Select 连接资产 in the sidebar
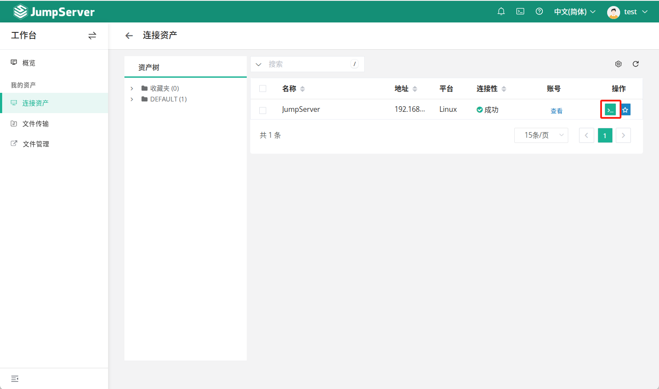This screenshot has height=389, width=659. point(54,103)
